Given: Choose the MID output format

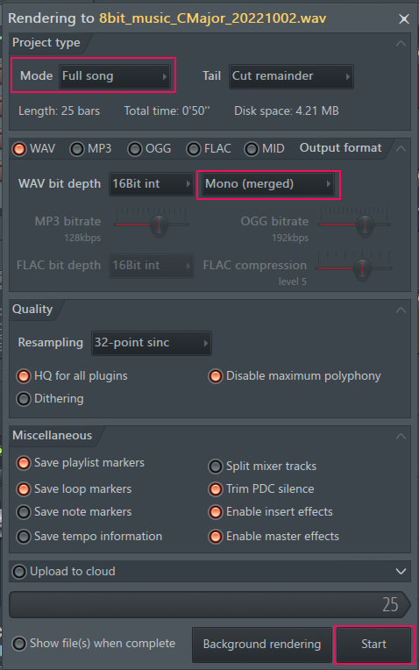Looking at the screenshot, I should point(252,149).
